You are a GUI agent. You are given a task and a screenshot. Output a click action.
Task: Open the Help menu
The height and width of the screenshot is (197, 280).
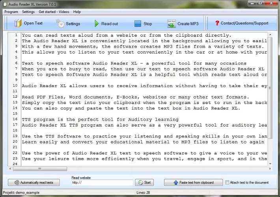77,12
